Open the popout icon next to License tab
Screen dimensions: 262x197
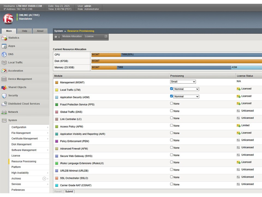[106, 36]
